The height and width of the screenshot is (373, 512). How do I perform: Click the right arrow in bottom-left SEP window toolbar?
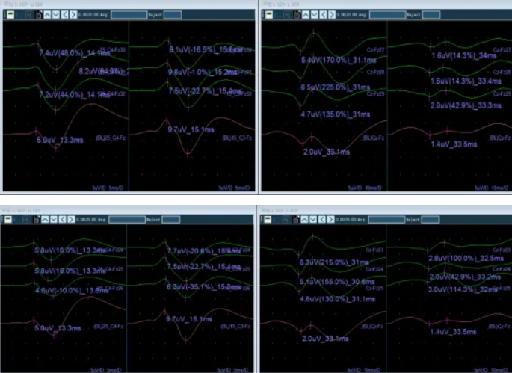[71, 219]
